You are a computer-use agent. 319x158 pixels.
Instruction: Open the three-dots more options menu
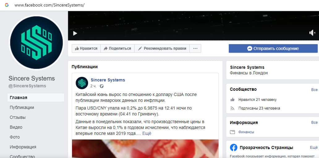(x=195, y=48)
